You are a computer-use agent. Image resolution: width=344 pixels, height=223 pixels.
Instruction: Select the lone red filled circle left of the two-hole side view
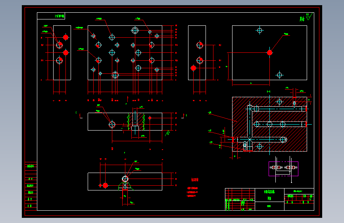coord(193,68)
